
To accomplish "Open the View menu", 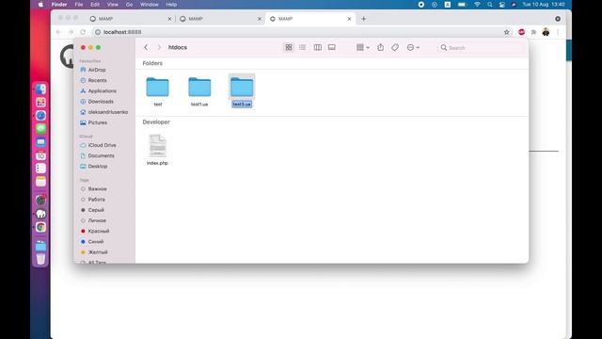I will [113, 5].
